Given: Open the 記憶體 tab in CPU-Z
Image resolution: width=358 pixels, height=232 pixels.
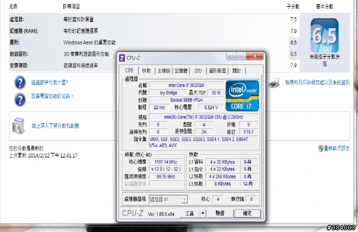Looking at the screenshot, I should coord(181,71).
